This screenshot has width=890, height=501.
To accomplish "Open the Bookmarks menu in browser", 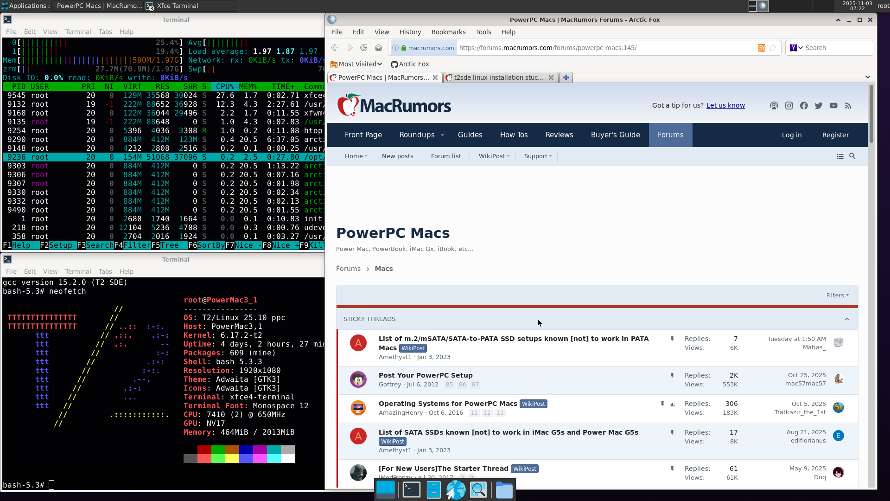I will (x=448, y=32).
